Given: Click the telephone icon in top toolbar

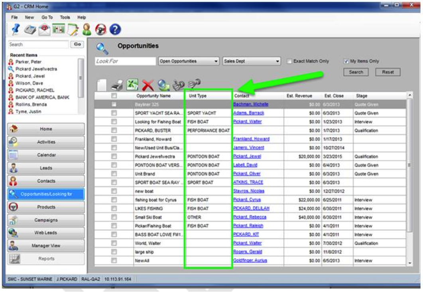Looking at the screenshot, I should [x=30, y=30].
